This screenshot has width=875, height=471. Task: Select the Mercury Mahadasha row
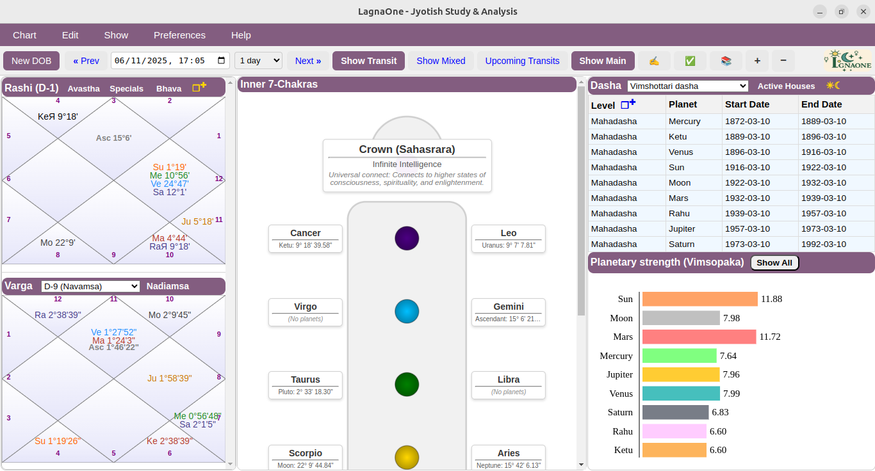point(732,121)
